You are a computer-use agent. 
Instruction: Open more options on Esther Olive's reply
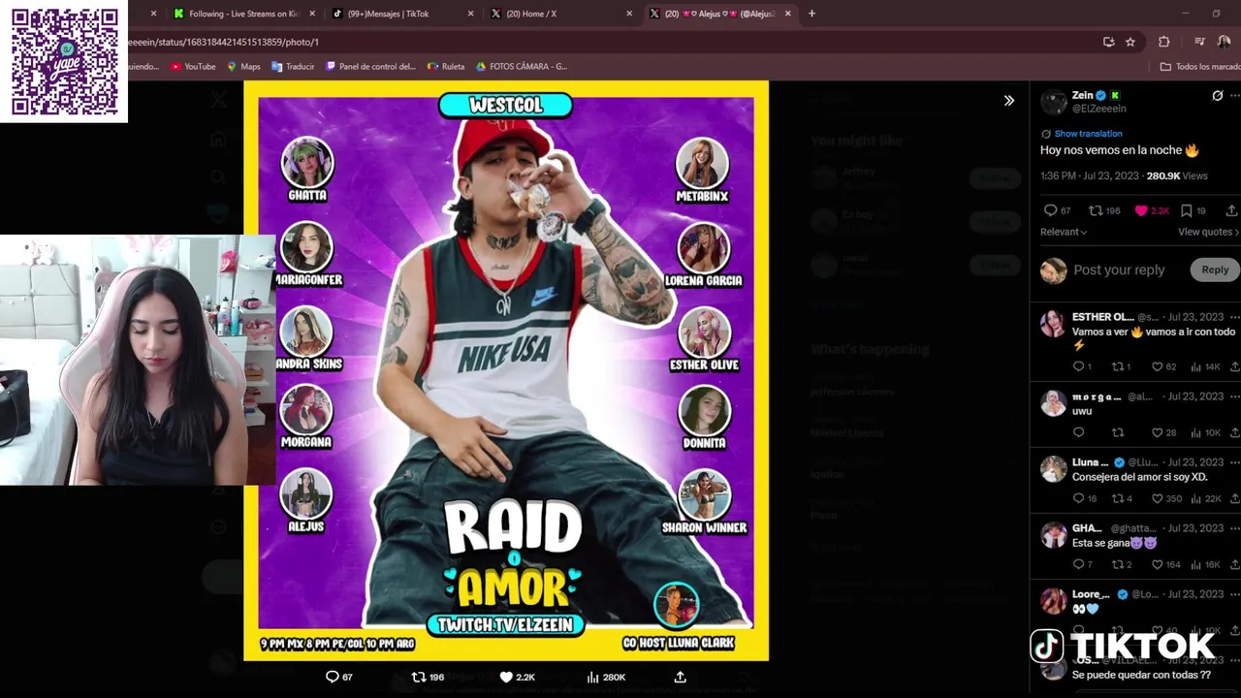[x=1234, y=317]
